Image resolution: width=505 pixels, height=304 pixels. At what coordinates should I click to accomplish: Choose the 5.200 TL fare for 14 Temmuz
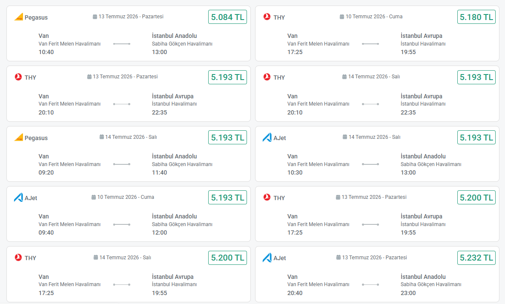227,258
